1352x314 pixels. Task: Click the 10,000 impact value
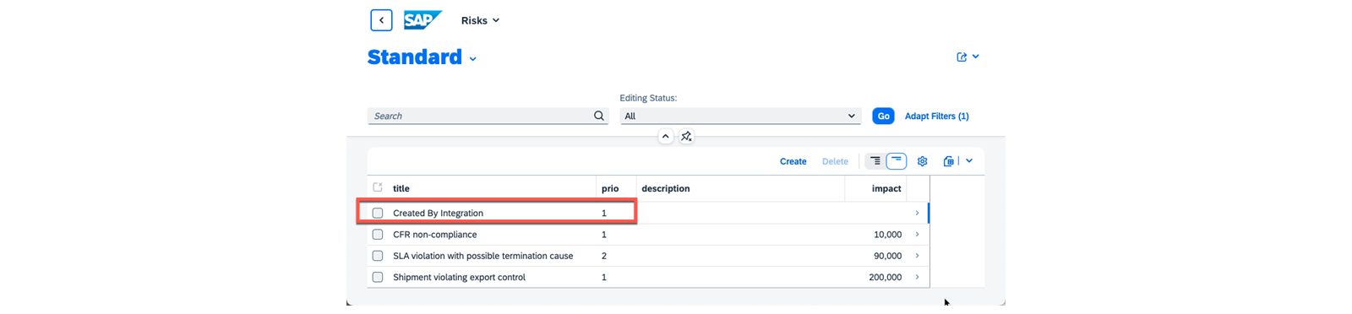click(887, 235)
